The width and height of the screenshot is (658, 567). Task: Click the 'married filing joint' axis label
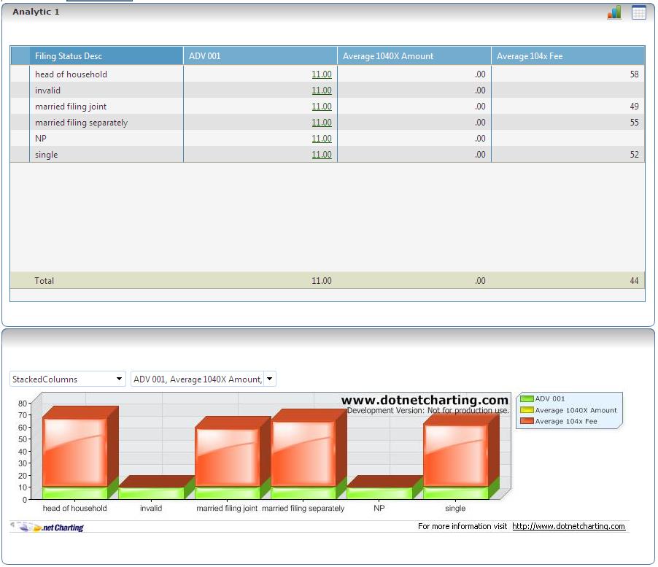point(227,508)
